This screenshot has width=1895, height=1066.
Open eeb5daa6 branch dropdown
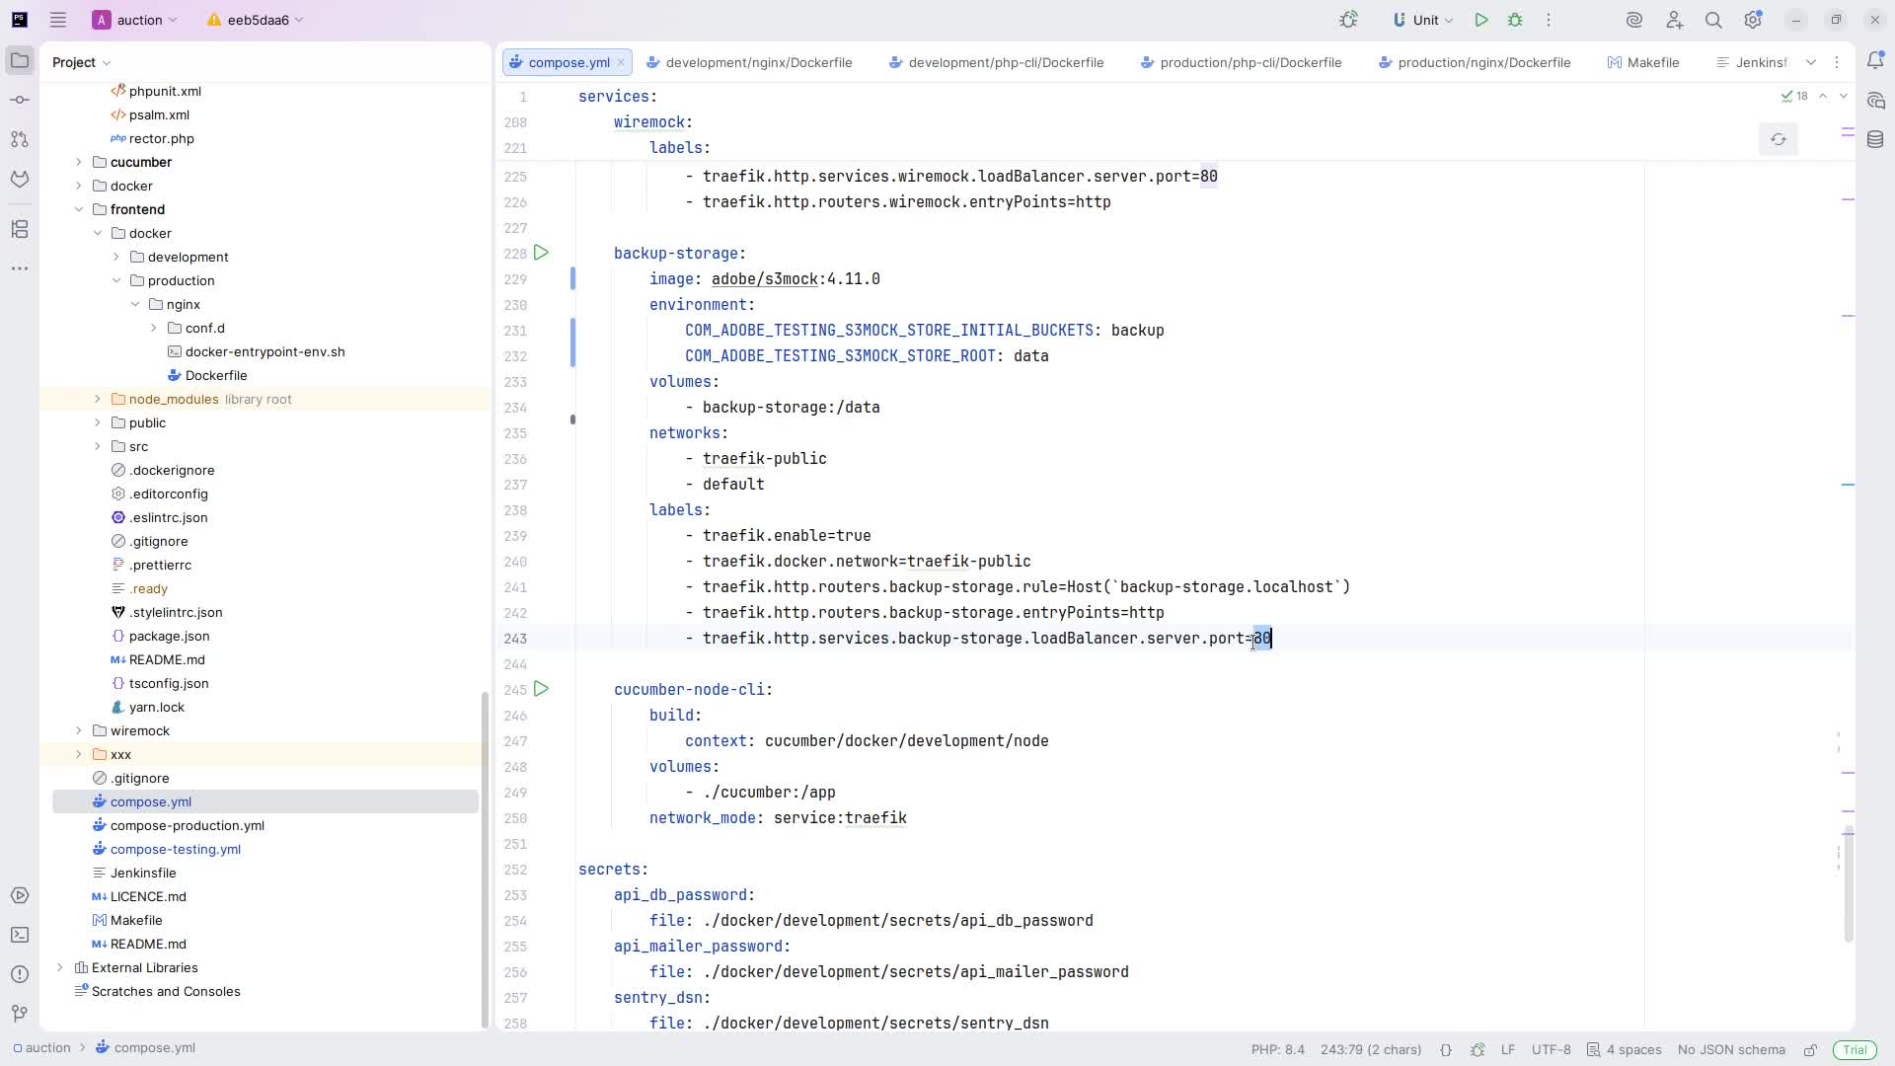(257, 20)
